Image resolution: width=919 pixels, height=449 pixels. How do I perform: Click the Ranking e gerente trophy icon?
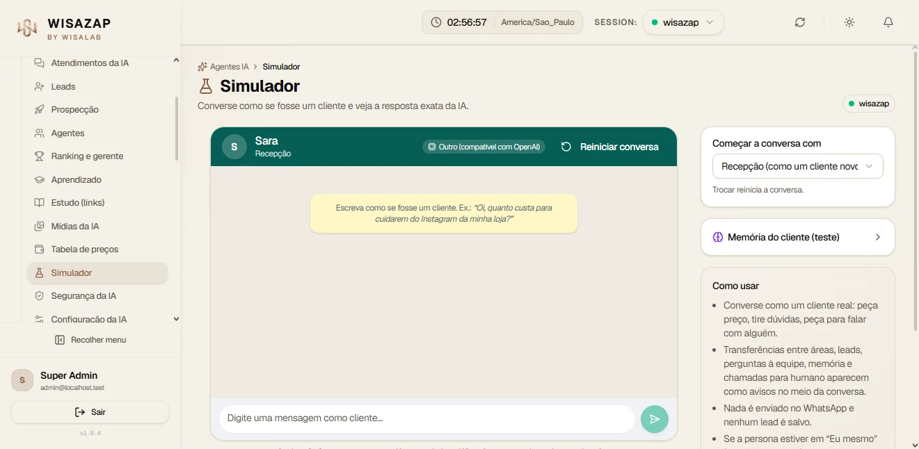pyautogui.click(x=40, y=156)
